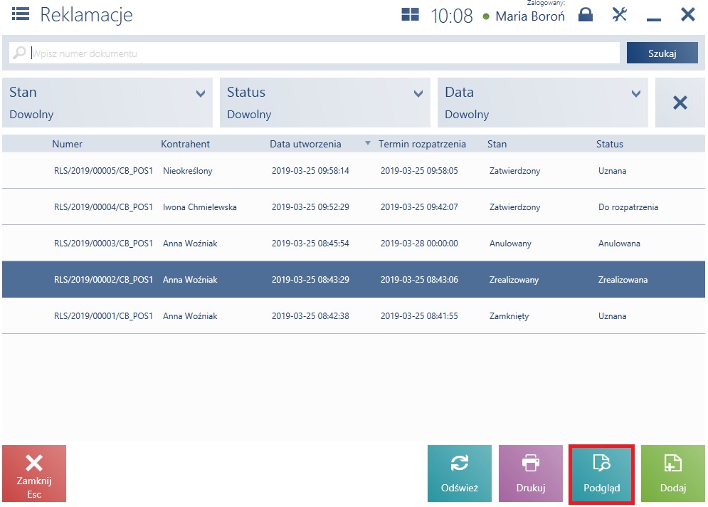Add complaint with Dodaj button
Screen dimensions: 708x507
click(x=673, y=474)
